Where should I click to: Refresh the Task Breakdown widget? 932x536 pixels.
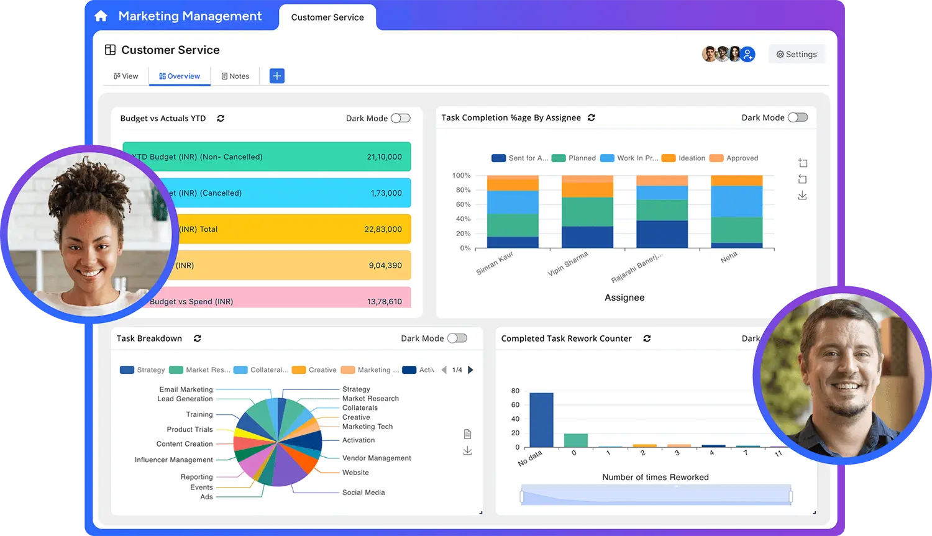coord(198,338)
